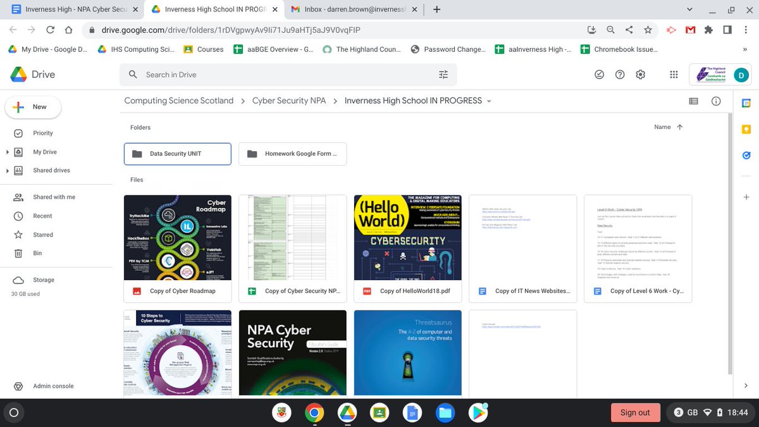Open Drive help question mark icon
759x427 pixels.
pos(620,75)
